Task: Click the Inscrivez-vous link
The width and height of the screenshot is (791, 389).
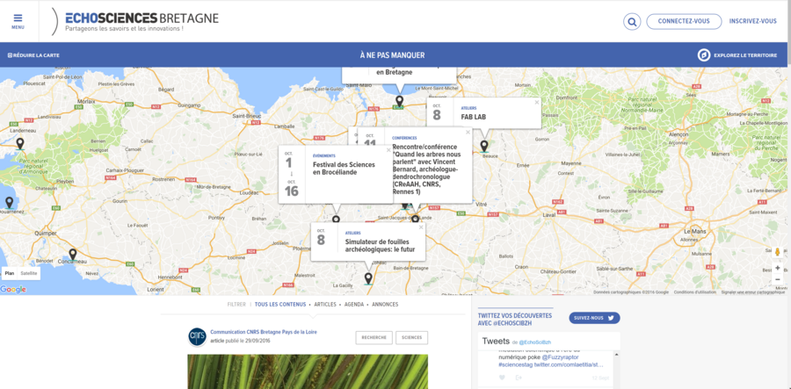Action: [x=752, y=22]
